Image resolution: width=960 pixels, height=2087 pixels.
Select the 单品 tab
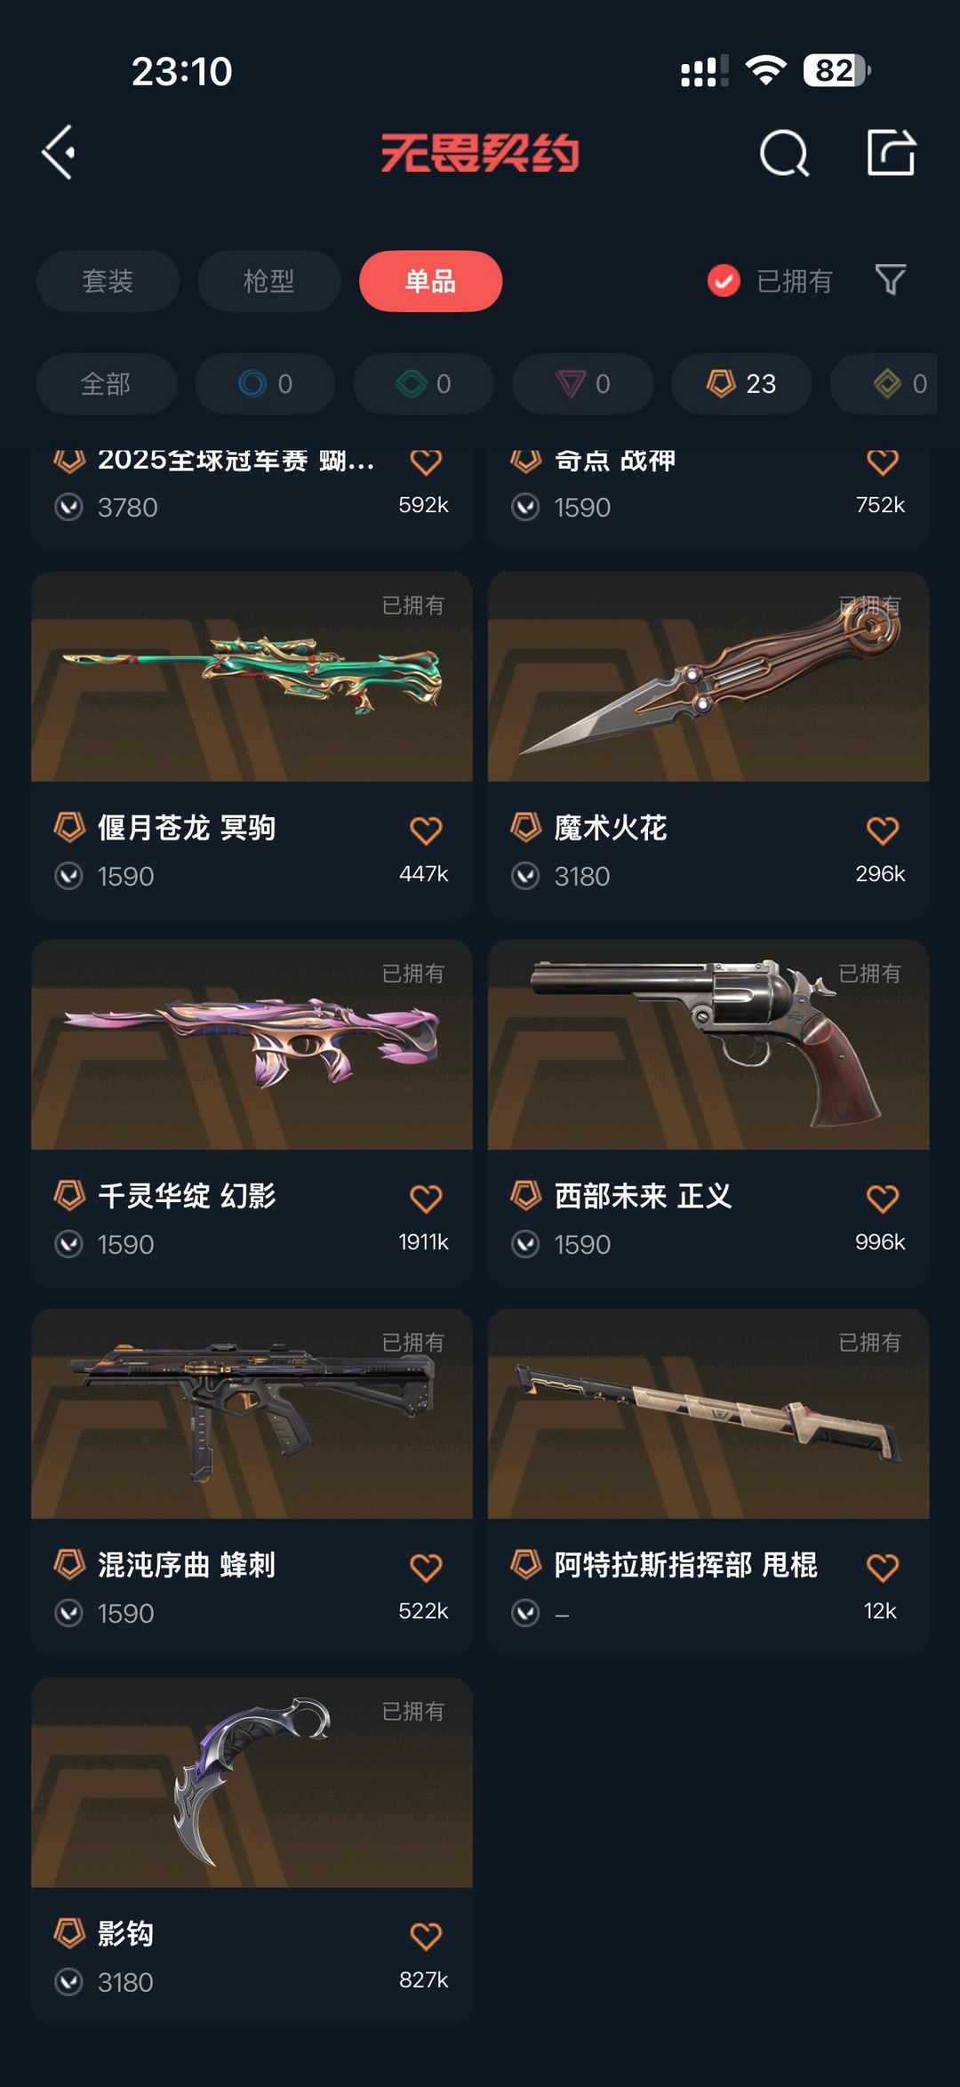click(430, 281)
